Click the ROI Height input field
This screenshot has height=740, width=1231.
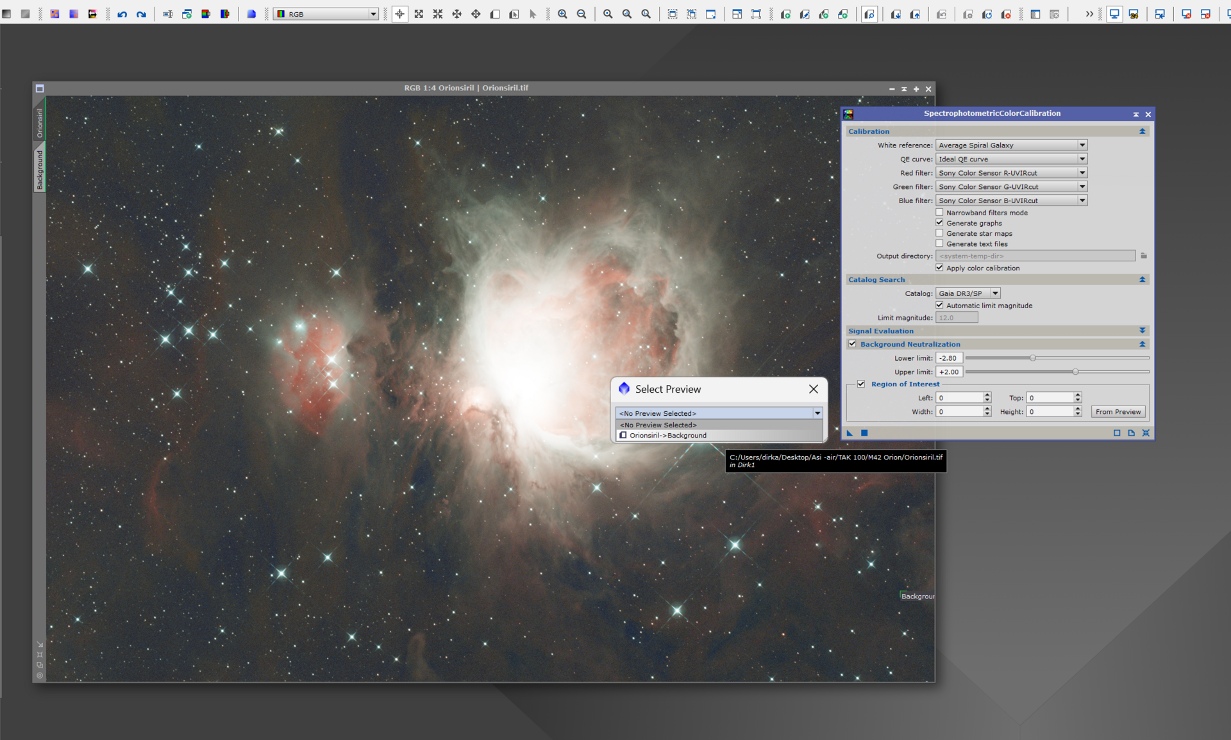[1050, 412]
